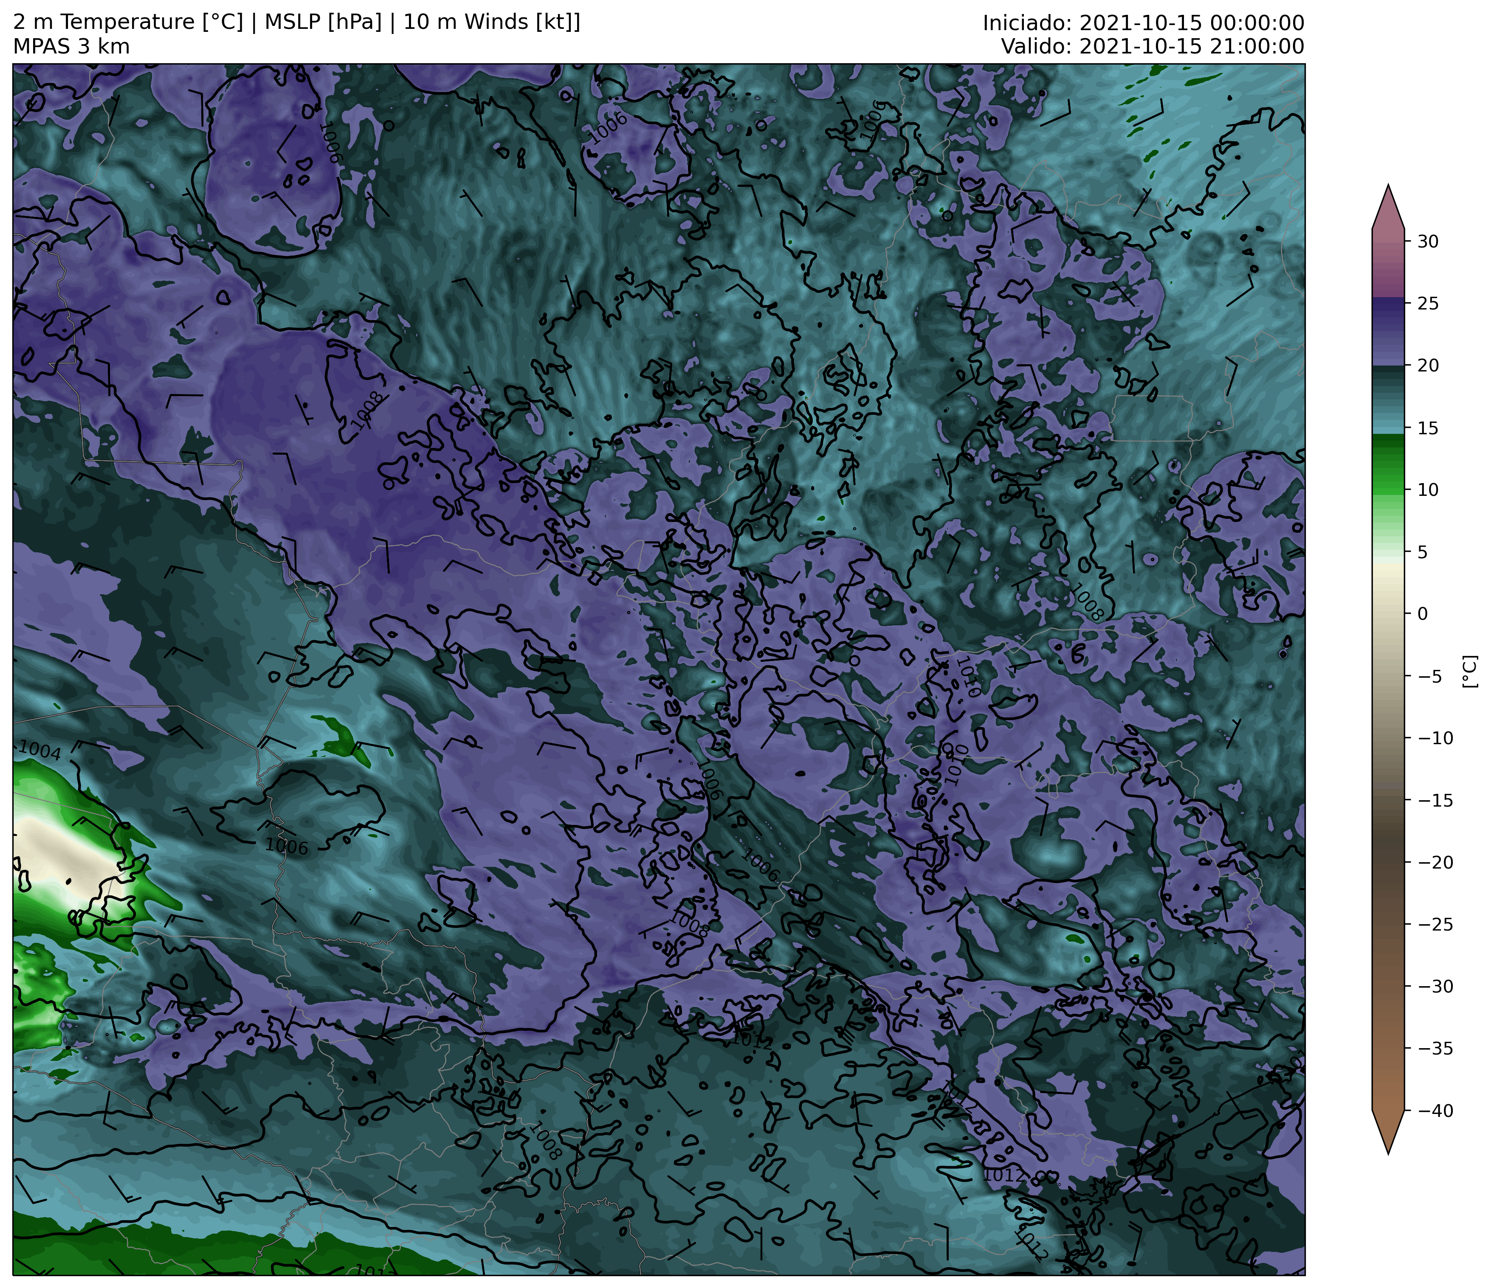Click the 0 tick label on the colorbar
The image size is (1491, 1288).
(1423, 614)
